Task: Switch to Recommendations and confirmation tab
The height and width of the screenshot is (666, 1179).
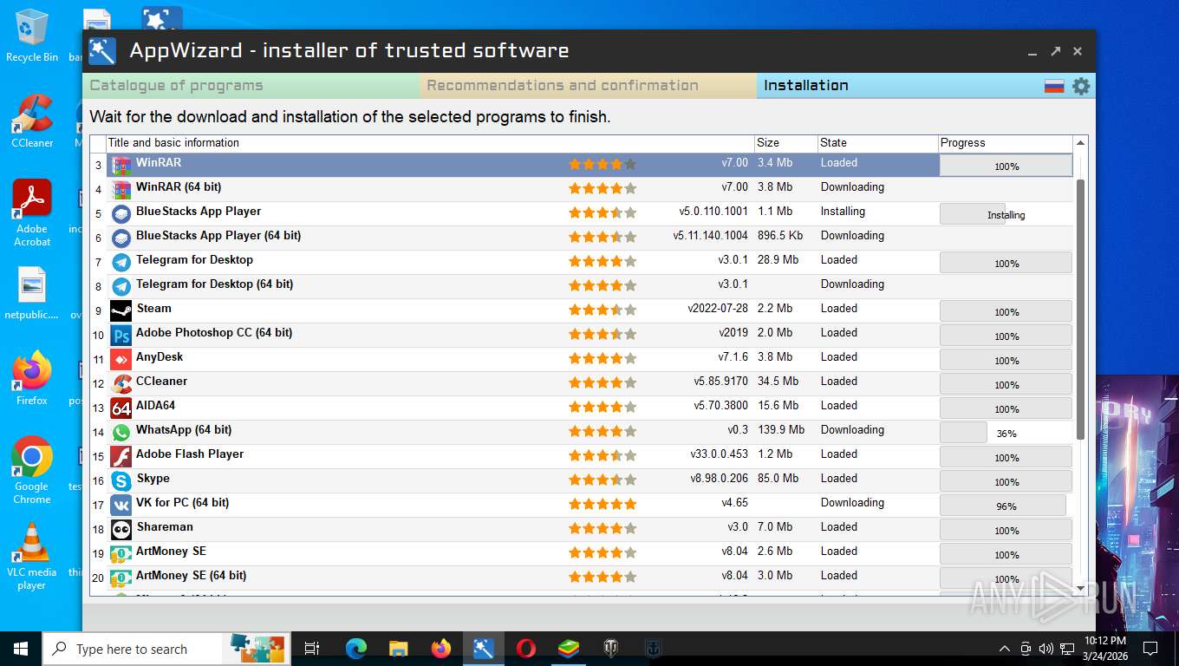Action: click(x=589, y=86)
